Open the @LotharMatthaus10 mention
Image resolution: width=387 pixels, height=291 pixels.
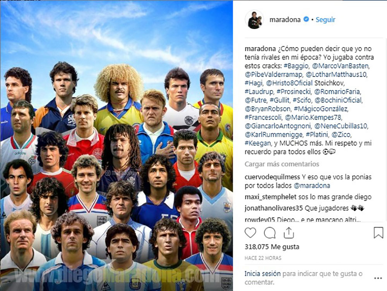click(x=336, y=74)
